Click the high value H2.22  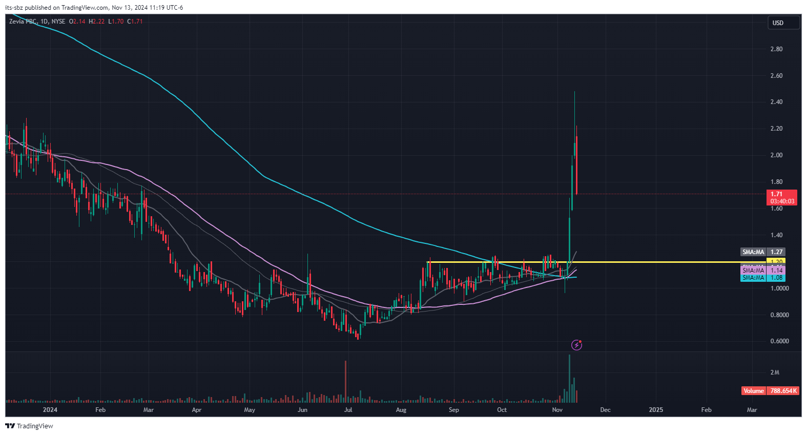pyautogui.click(x=96, y=22)
